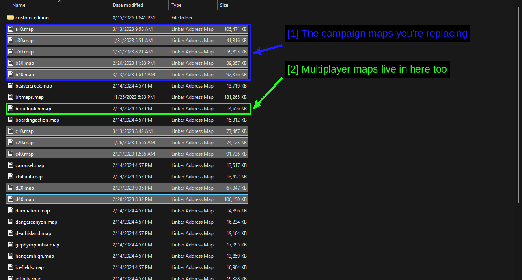522x280 pixels.
Task: Select file name dangercanyon.map
Action: [36, 222]
